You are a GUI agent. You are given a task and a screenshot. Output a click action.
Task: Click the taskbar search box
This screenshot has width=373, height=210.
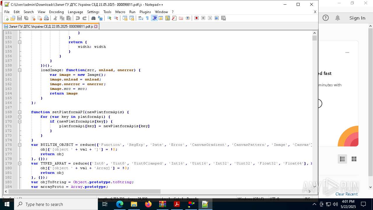point(56,204)
